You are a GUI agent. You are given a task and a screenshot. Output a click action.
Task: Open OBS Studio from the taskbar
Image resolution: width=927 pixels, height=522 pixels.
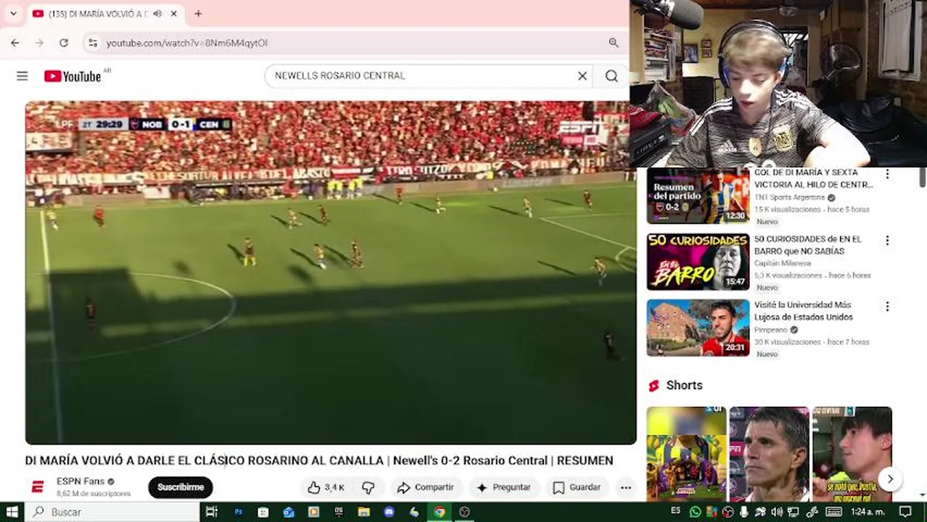tap(465, 512)
